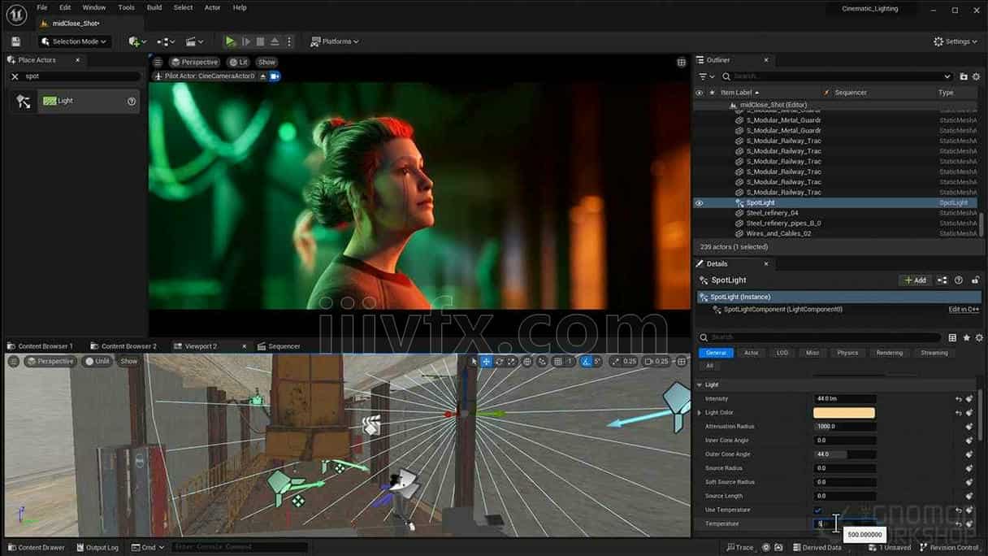
Task: Open the quick add content dropdown
Action: 137,41
